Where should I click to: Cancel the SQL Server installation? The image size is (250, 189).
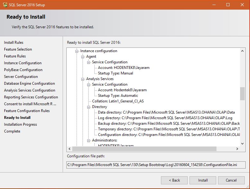(x=231, y=180)
